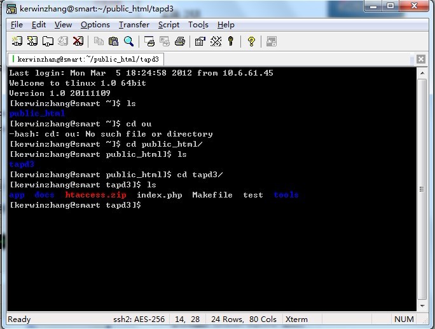Click the Makefile entry in terminal
Viewport: 435px width, 329px height.
click(212, 195)
